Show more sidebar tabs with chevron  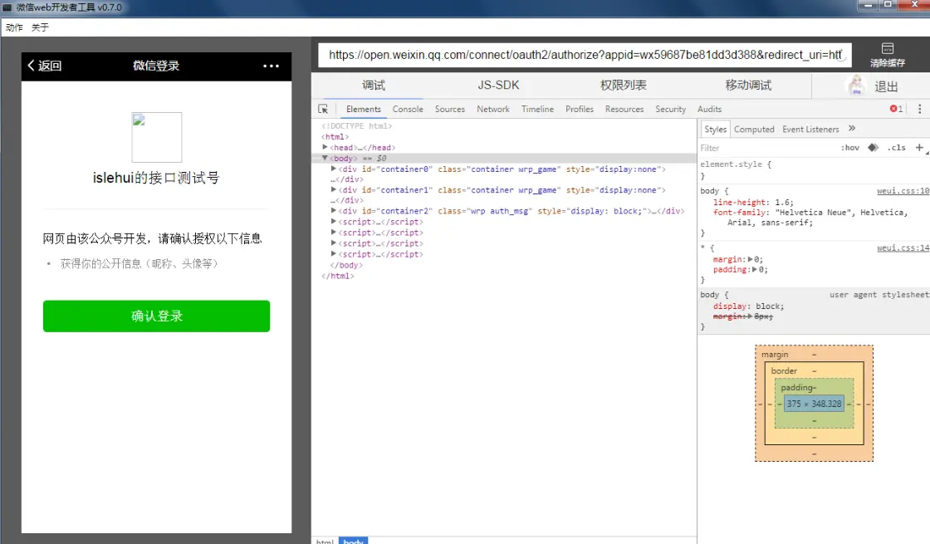coord(852,128)
